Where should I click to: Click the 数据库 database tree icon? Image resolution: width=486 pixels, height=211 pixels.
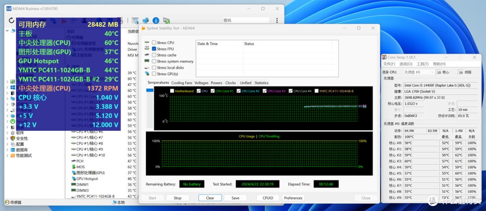point(13,150)
